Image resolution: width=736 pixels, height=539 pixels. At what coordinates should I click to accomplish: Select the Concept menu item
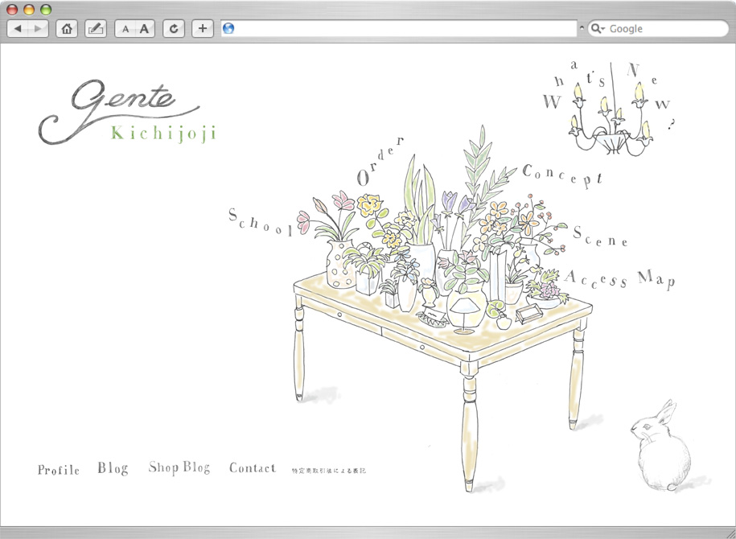(x=562, y=175)
